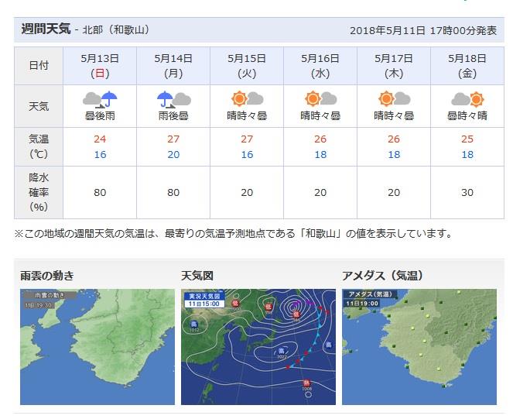Click the rain-then-cloudy icon for May 14
This screenshot has width=513, height=419.
pos(174,100)
